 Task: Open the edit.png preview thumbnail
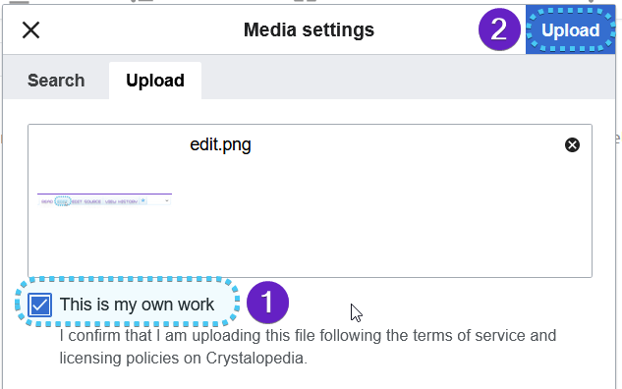(x=104, y=199)
